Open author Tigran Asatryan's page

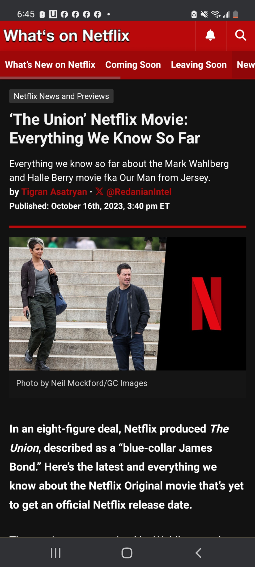click(54, 192)
